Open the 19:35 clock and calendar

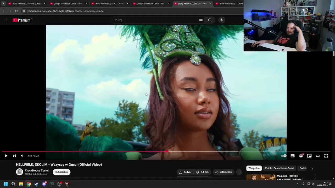tap(322, 184)
